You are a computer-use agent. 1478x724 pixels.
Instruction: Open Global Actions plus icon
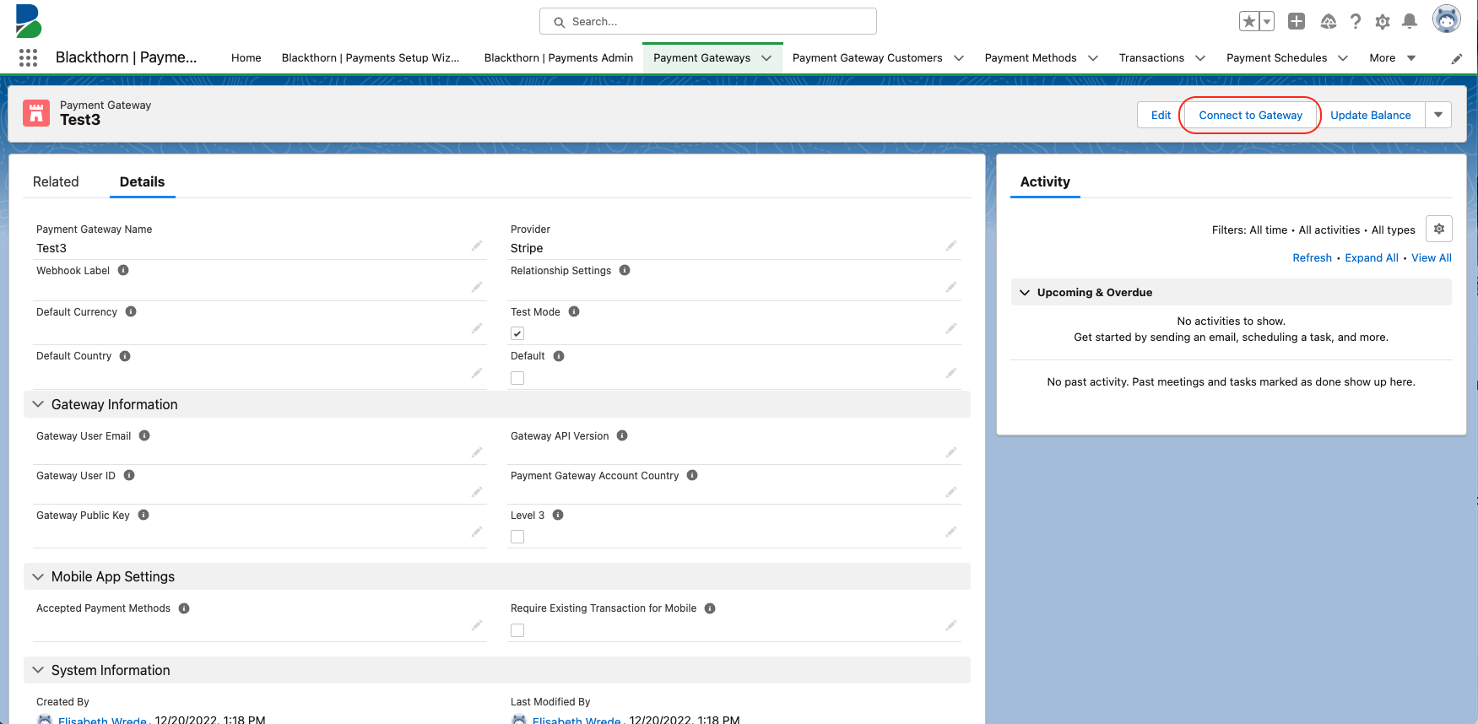click(1297, 21)
